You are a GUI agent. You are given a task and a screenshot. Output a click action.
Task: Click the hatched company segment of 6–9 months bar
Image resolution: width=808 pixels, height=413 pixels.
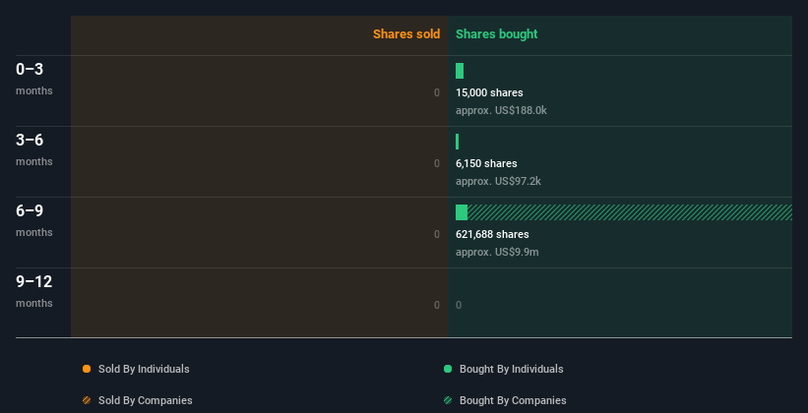(630, 212)
